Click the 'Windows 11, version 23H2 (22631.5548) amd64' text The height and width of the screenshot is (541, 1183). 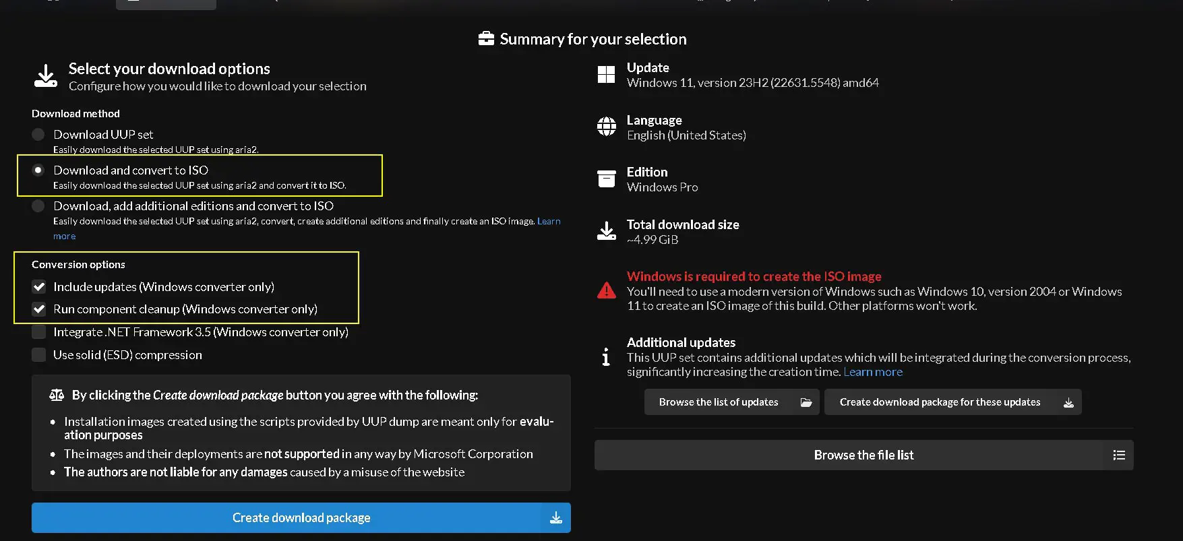click(753, 83)
